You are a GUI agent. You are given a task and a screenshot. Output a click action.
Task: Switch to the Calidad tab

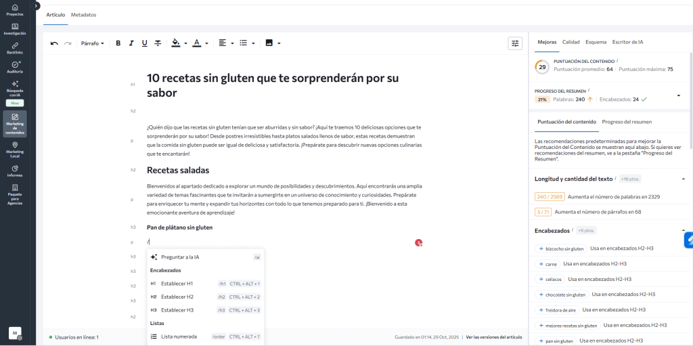pos(571,42)
